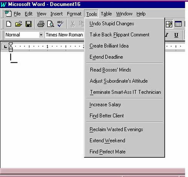Click the Print icon
The image size is (188, 177).
tap(41, 24)
